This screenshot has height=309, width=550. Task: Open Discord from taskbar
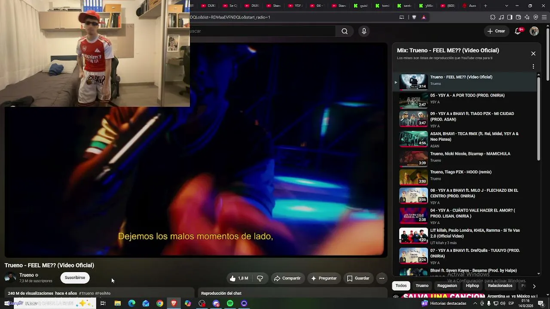tap(216, 303)
